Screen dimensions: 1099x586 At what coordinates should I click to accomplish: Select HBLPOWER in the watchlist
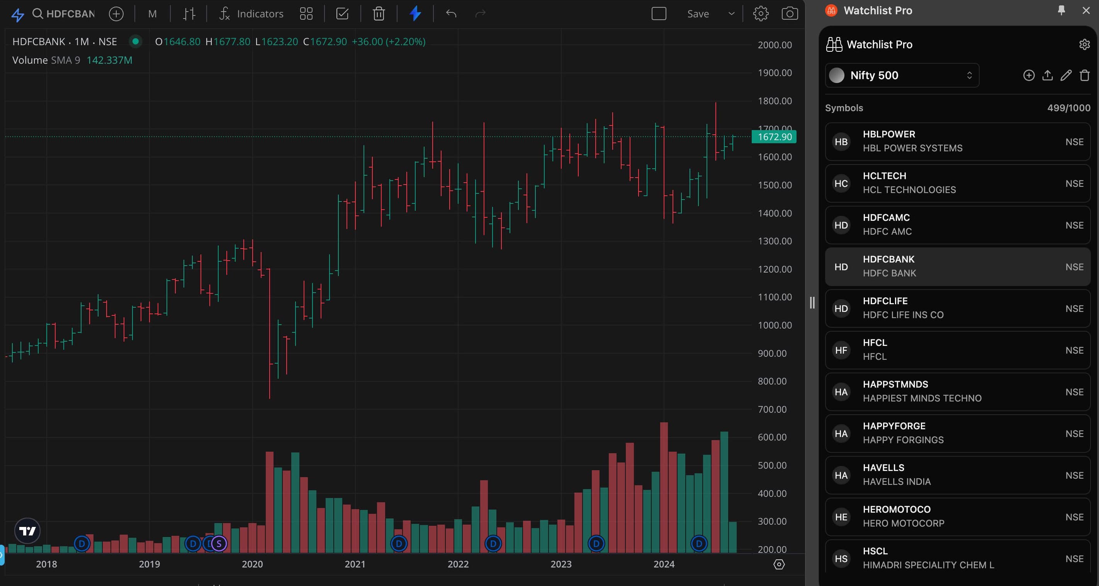click(x=957, y=142)
